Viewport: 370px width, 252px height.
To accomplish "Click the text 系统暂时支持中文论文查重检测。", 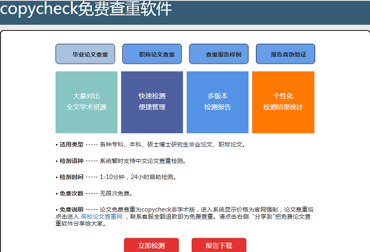I will point(143,161).
